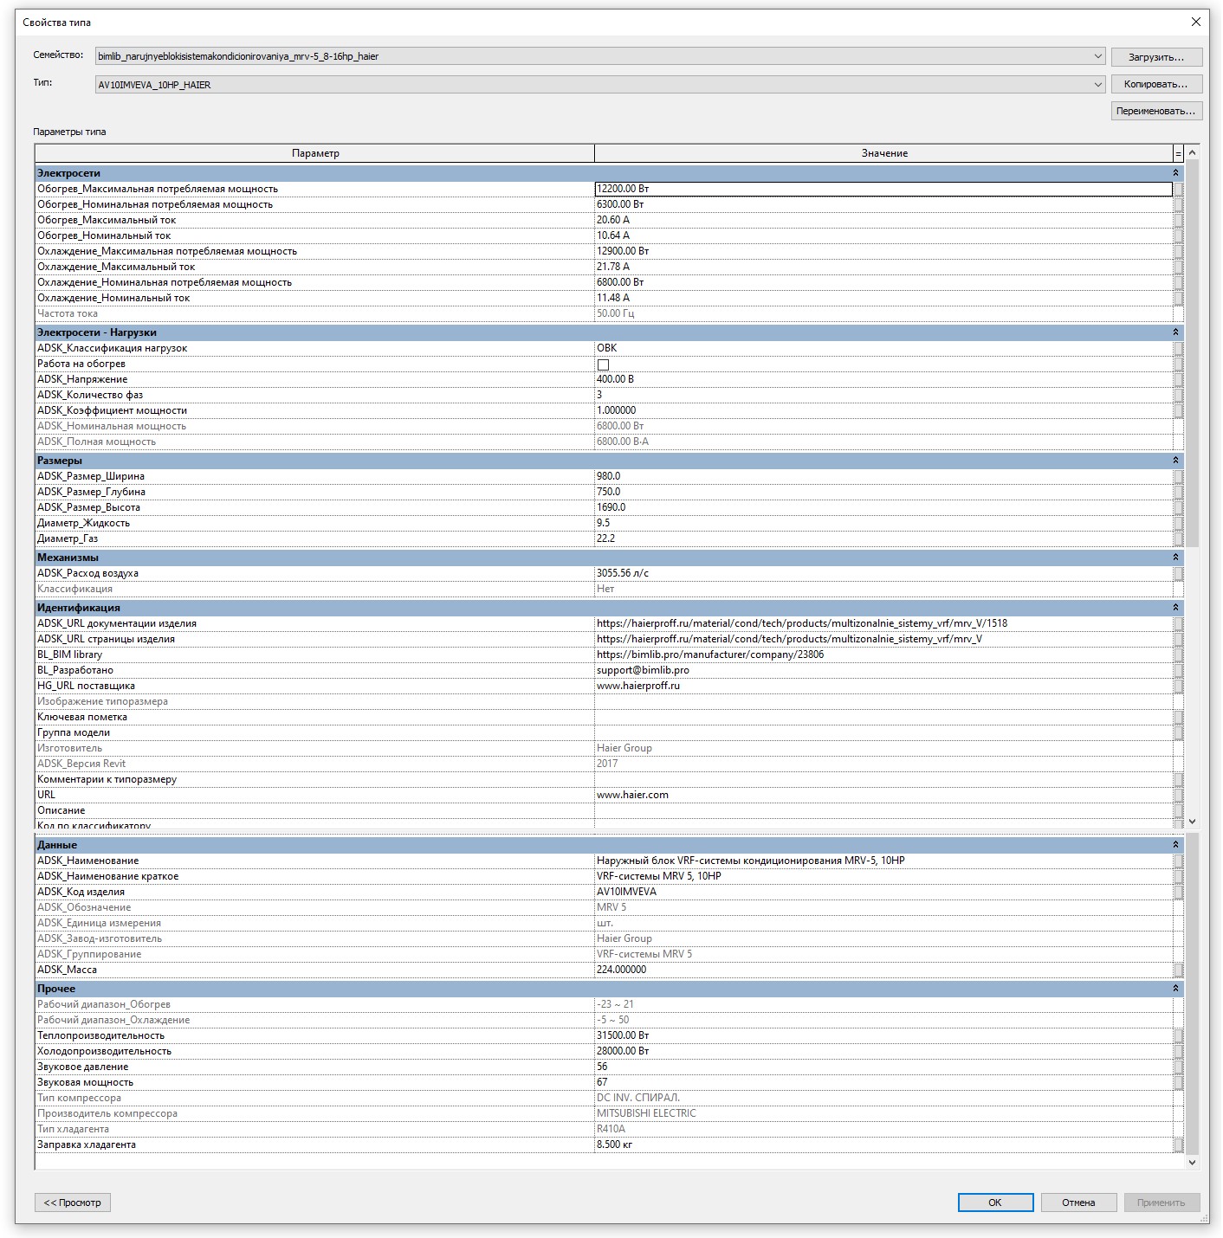The image size is (1223, 1238).
Task: Collapse the Размеры parameter group
Action: point(1175,461)
